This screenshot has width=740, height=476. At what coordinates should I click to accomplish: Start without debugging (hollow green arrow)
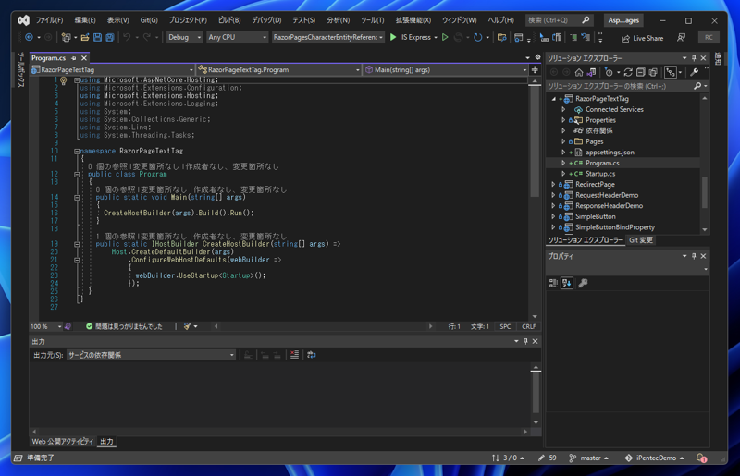coord(445,37)
